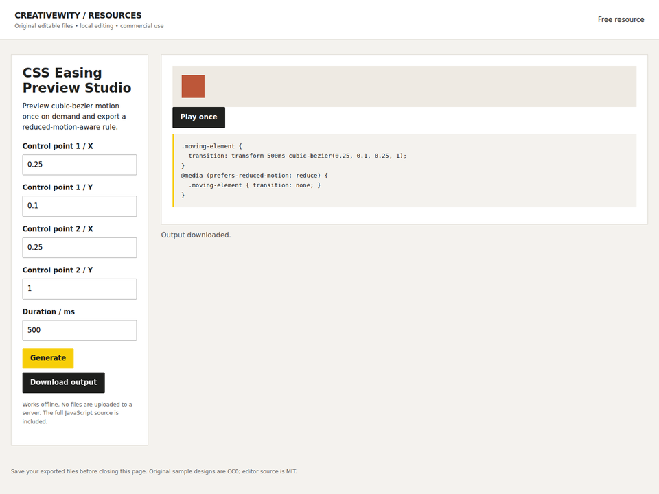The width and height of the screenshot is (659, 494).
Task: Click the 'Duration / ms' label
Action: pos(48,311)
